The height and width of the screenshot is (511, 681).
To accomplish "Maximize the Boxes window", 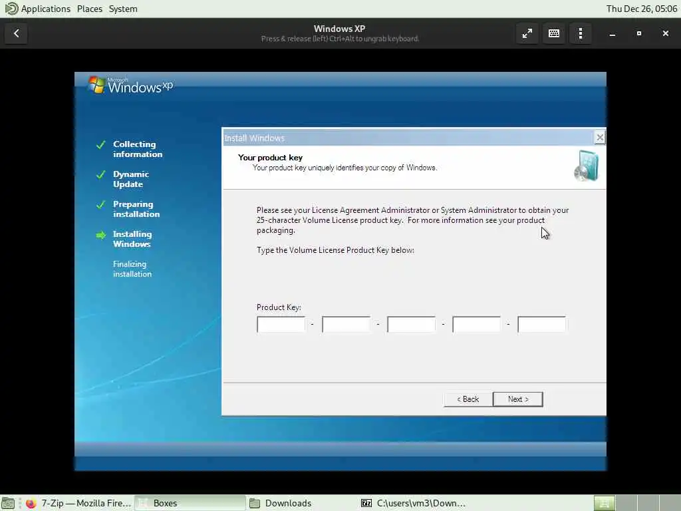I will click(x=639, y=33).
